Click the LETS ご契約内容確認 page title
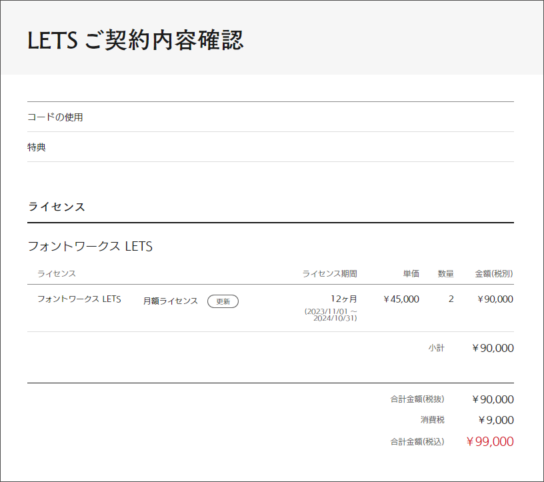The width and height of the screenshot is (544, 482). (x=135, y=40)
